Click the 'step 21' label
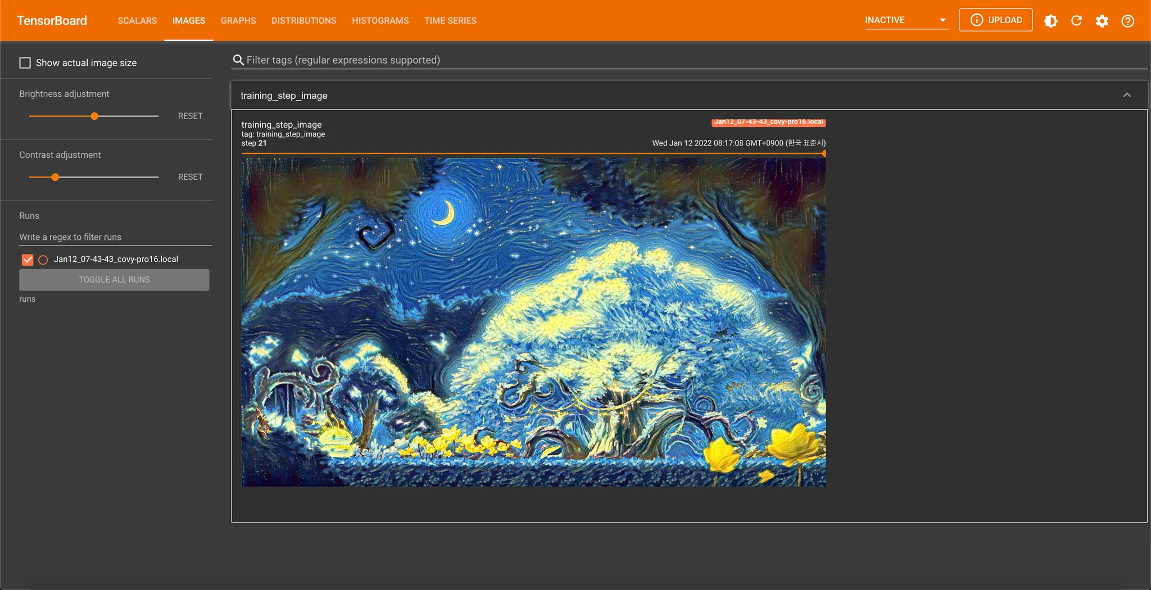This screenshot has width=1151, height=590. click(x=254, y=143)
